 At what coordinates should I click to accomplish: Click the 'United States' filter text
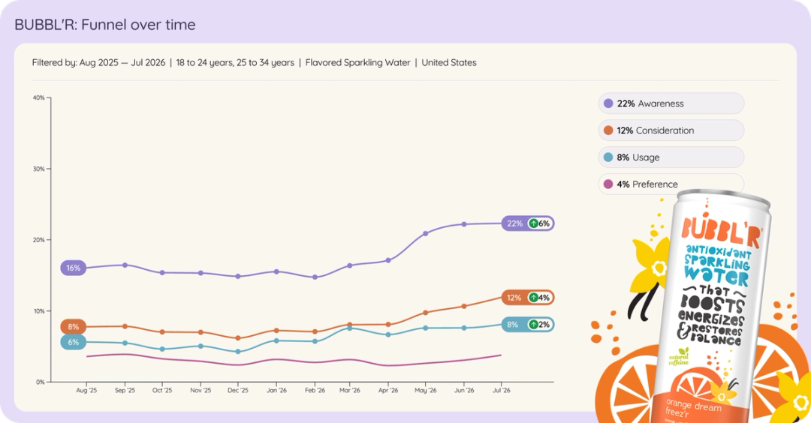[449, 62]
